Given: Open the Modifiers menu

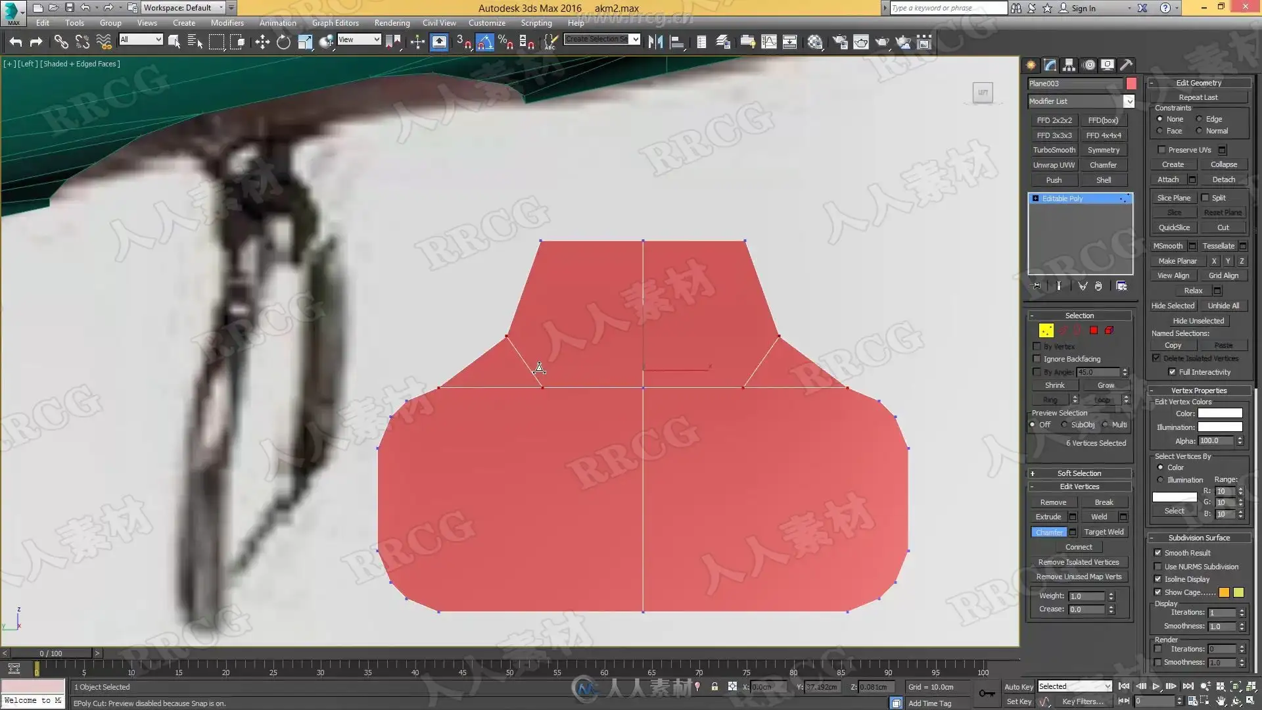Looking at the screenshot, I should (x=227, y=22).
